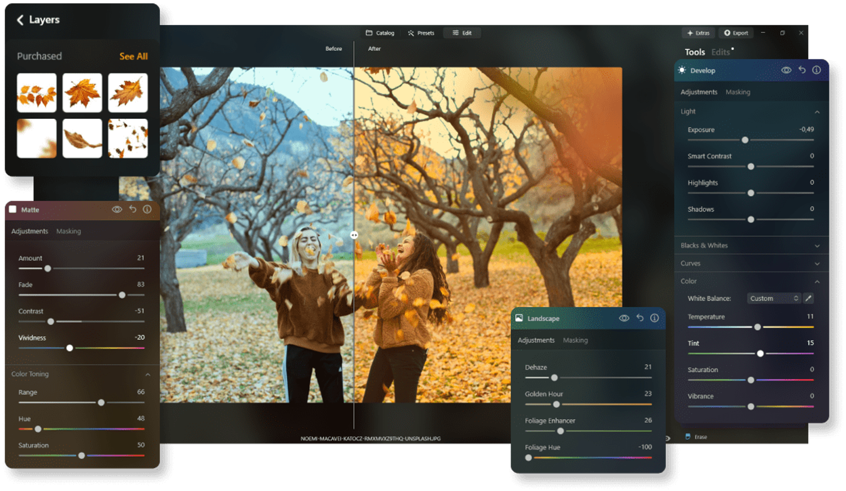This screenshot has height=491, width=846.
Task: Open the info tooltip on the Develop panel
Action: point(817,71)
